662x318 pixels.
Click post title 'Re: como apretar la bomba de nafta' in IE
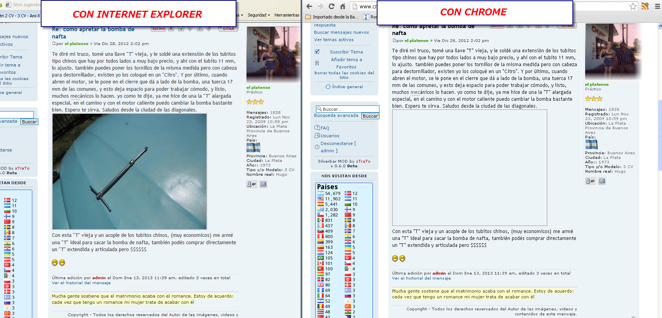pos(93,33)
